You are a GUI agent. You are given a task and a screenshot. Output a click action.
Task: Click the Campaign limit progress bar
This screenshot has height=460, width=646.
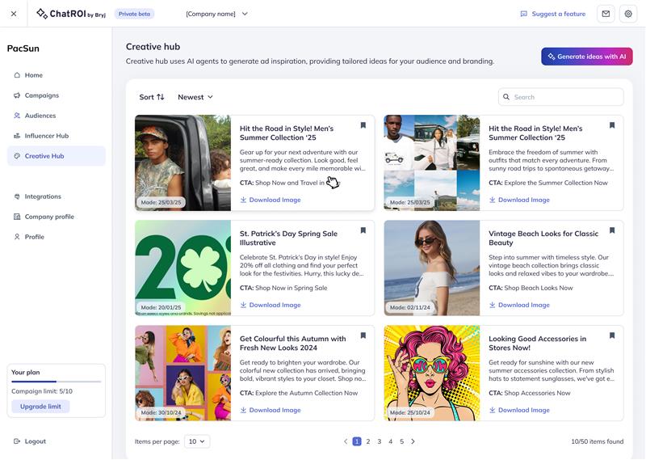pos(56,382)
